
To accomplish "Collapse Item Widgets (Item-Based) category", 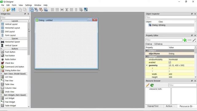I will pos(2,95).
